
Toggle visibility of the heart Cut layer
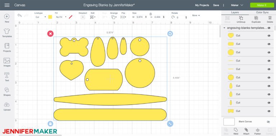[269, 36]
